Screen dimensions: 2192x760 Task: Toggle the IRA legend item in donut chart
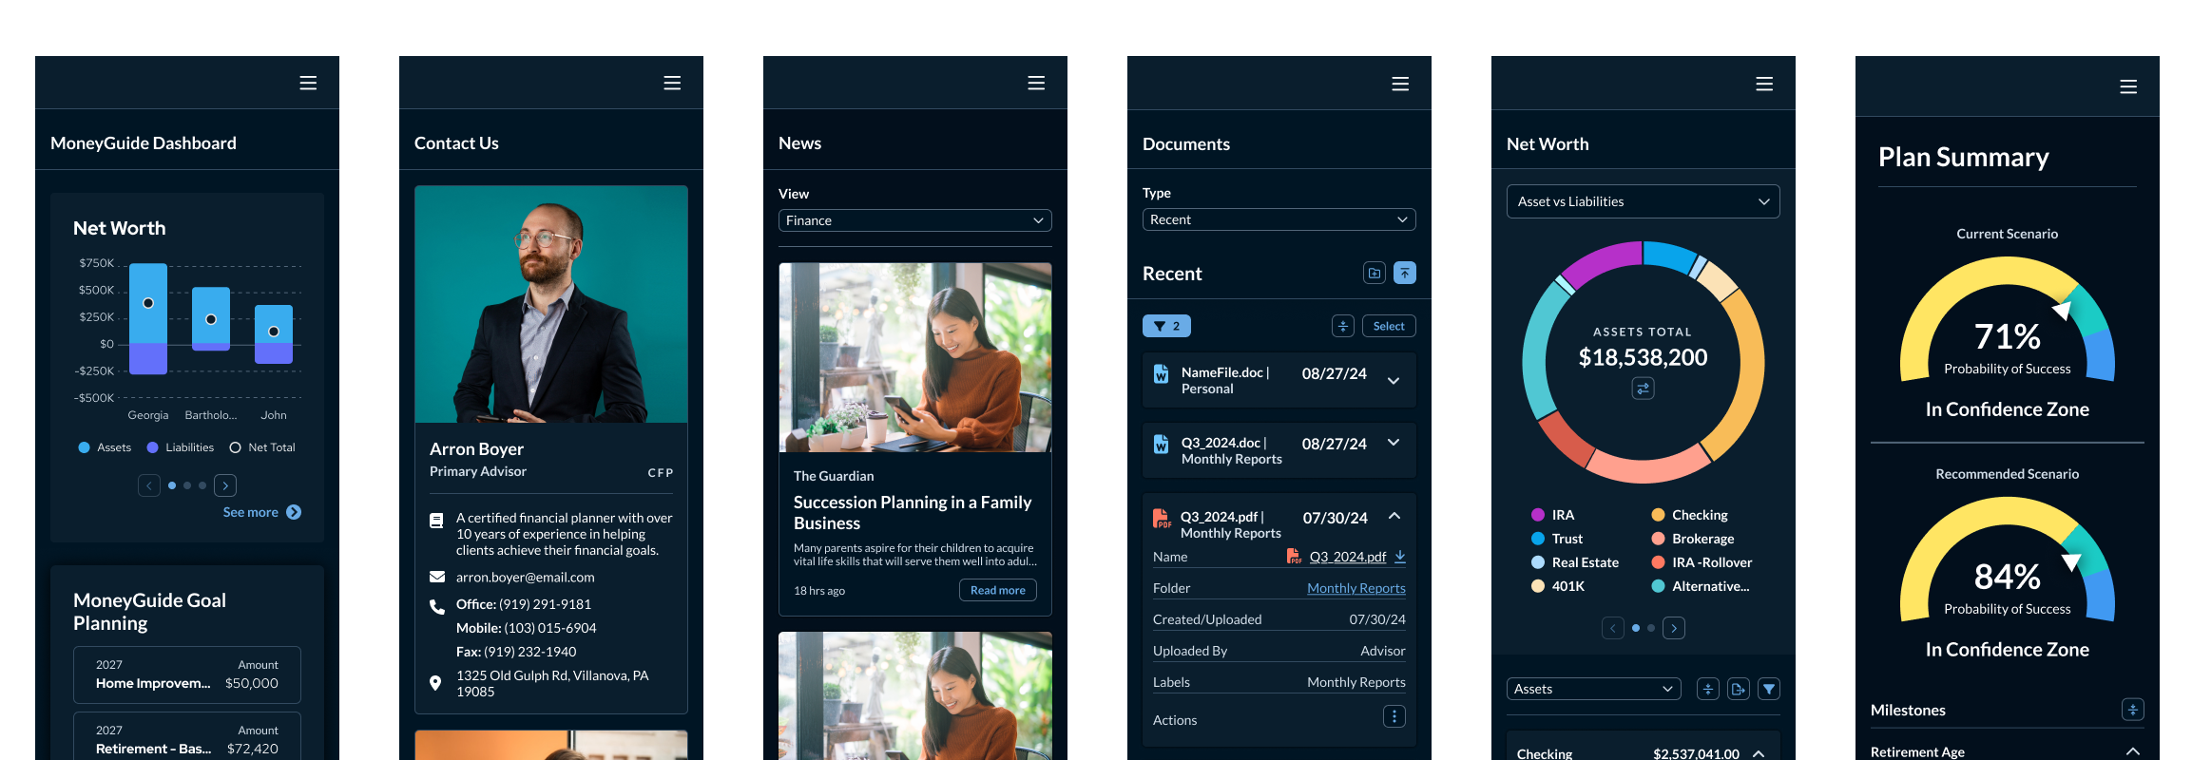(x=1553, y=515)
